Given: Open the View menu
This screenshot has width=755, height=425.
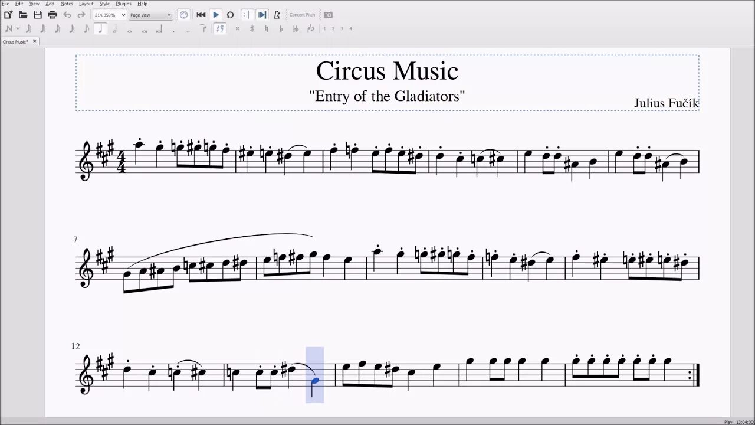Looking at the screenshot, I should pyautogui.click(x=34, y=4).
